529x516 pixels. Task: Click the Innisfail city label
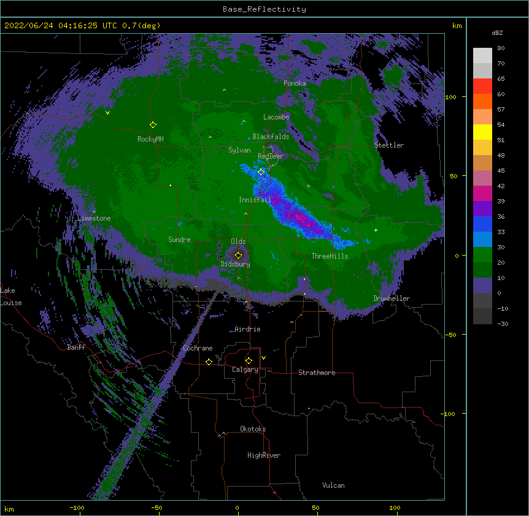point(255,200)
